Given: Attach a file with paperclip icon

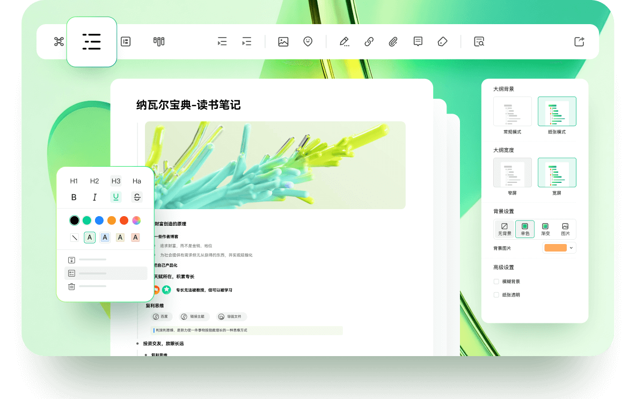Looking at the screenshot, I should pos(393,41).
